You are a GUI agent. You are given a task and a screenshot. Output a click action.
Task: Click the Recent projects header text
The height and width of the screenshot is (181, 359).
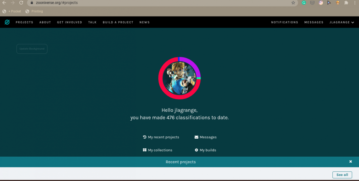[x=181, y=162]
